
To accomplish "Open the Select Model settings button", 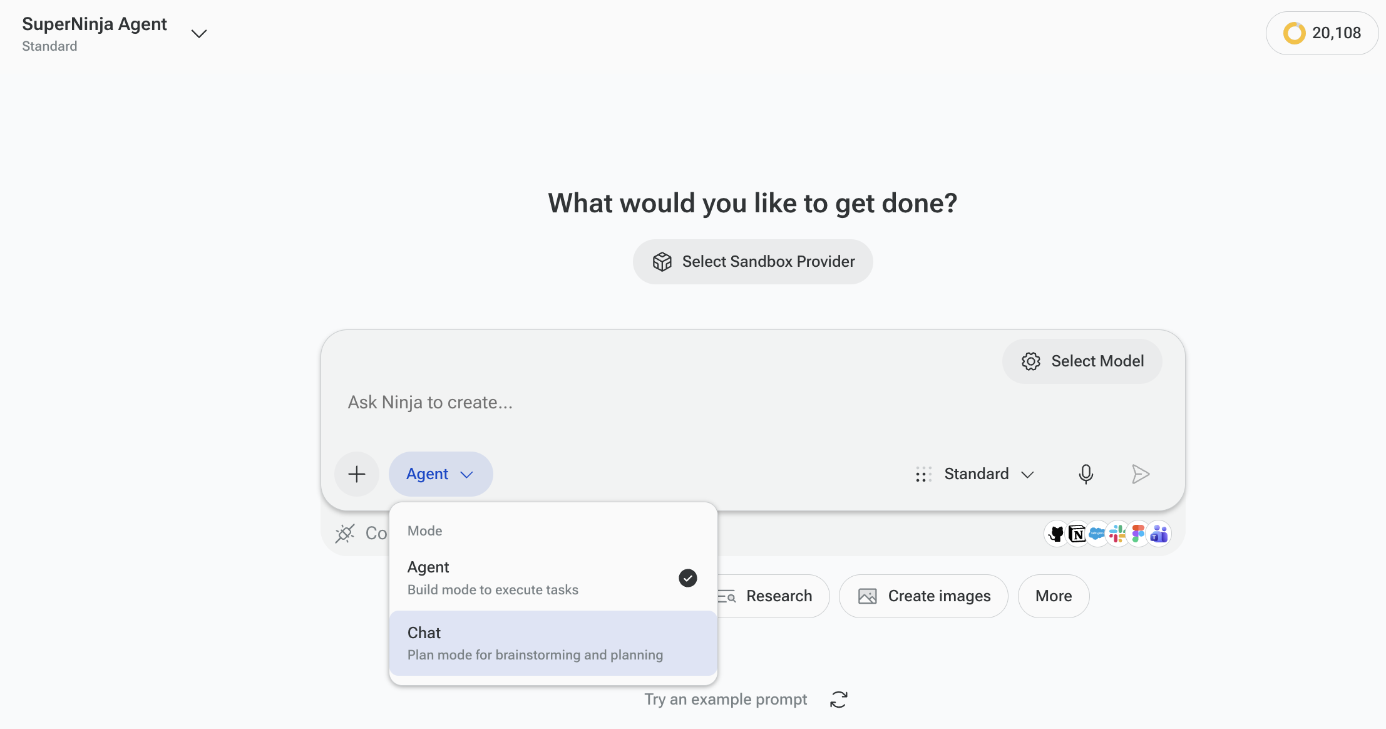I will [1082, 361].
